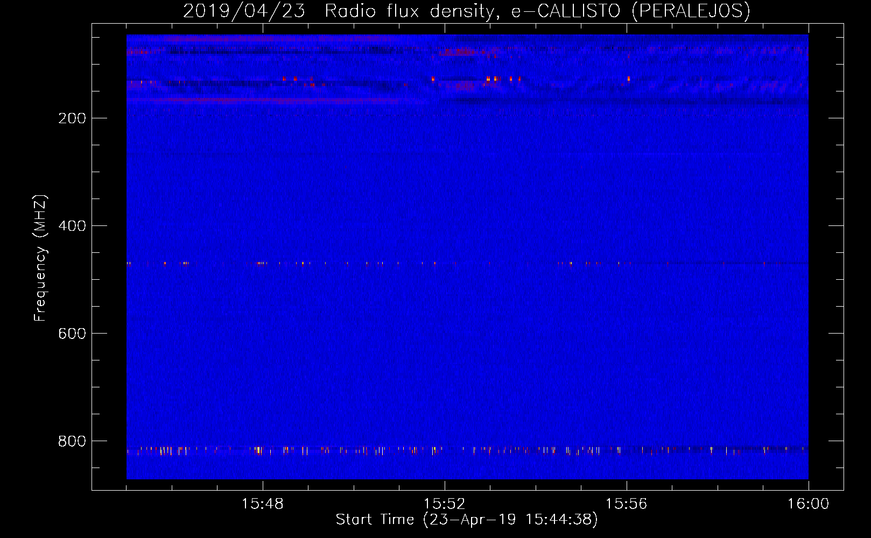Screen dimensions: 871x538
Task: Click the '400' frequency tick label
Action: click(x=72, y=226)
